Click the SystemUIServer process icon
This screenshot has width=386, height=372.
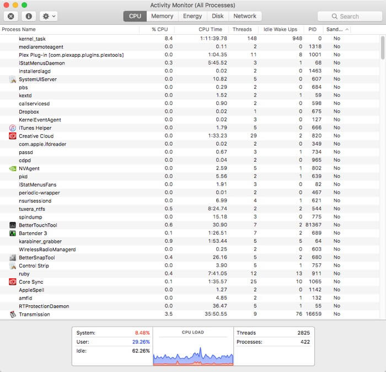point(13,79)
